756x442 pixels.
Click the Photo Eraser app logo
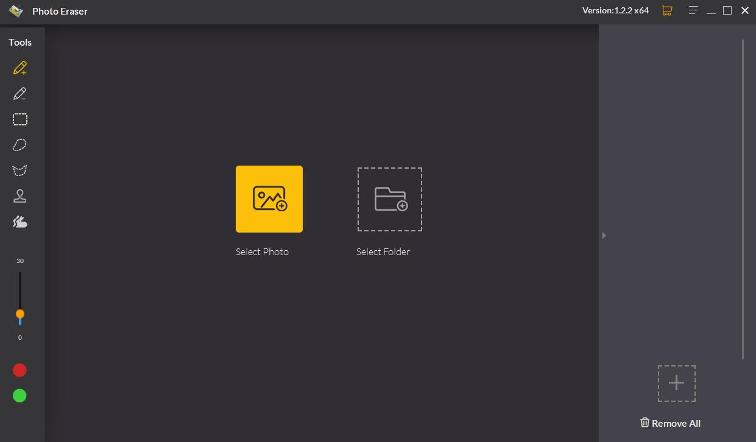(x=16, y=11)
